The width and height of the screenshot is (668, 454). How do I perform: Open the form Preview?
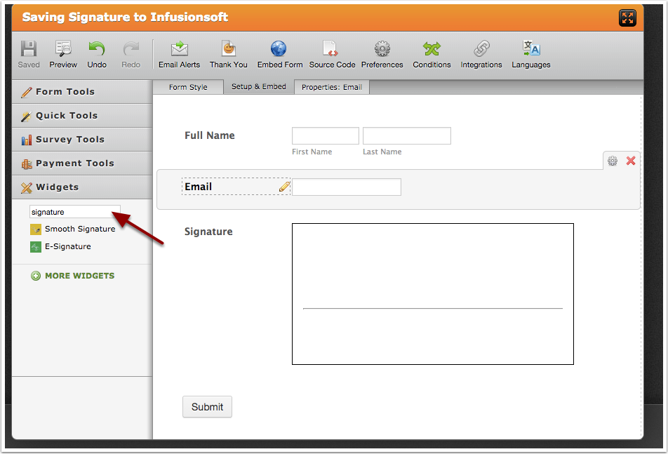pyautogui.click(x=63, y=55)
